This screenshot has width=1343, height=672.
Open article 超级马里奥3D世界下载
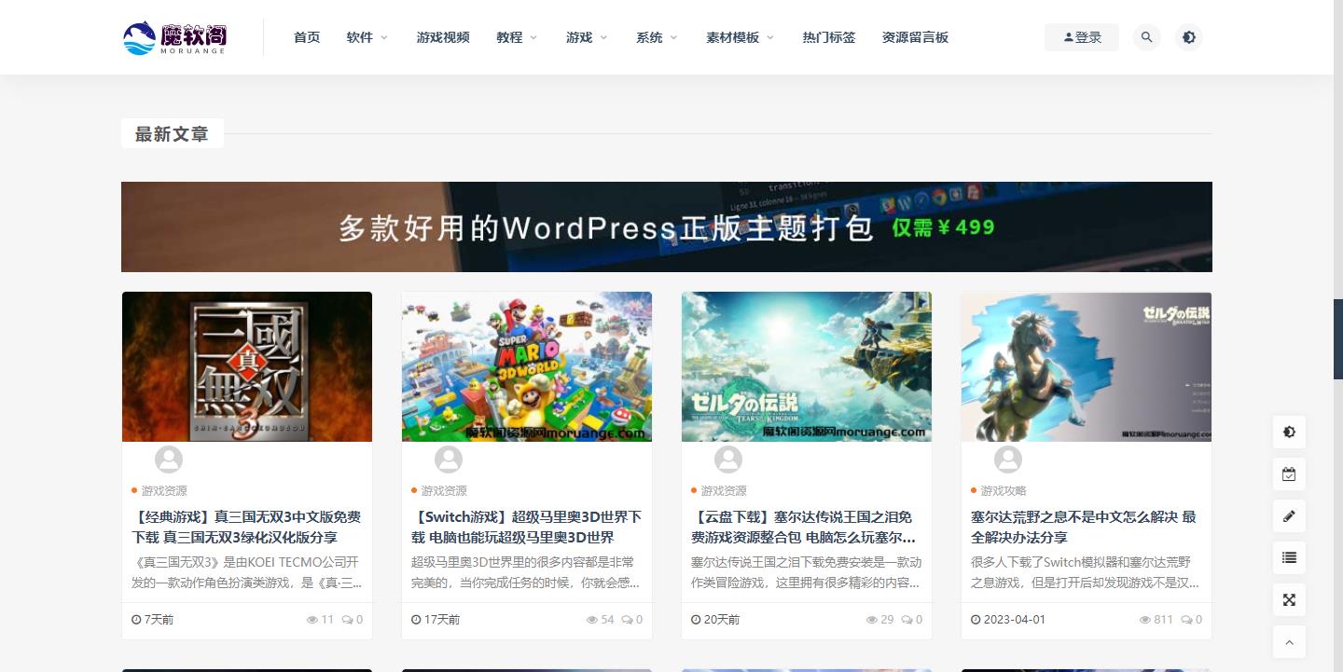point(526,527)
